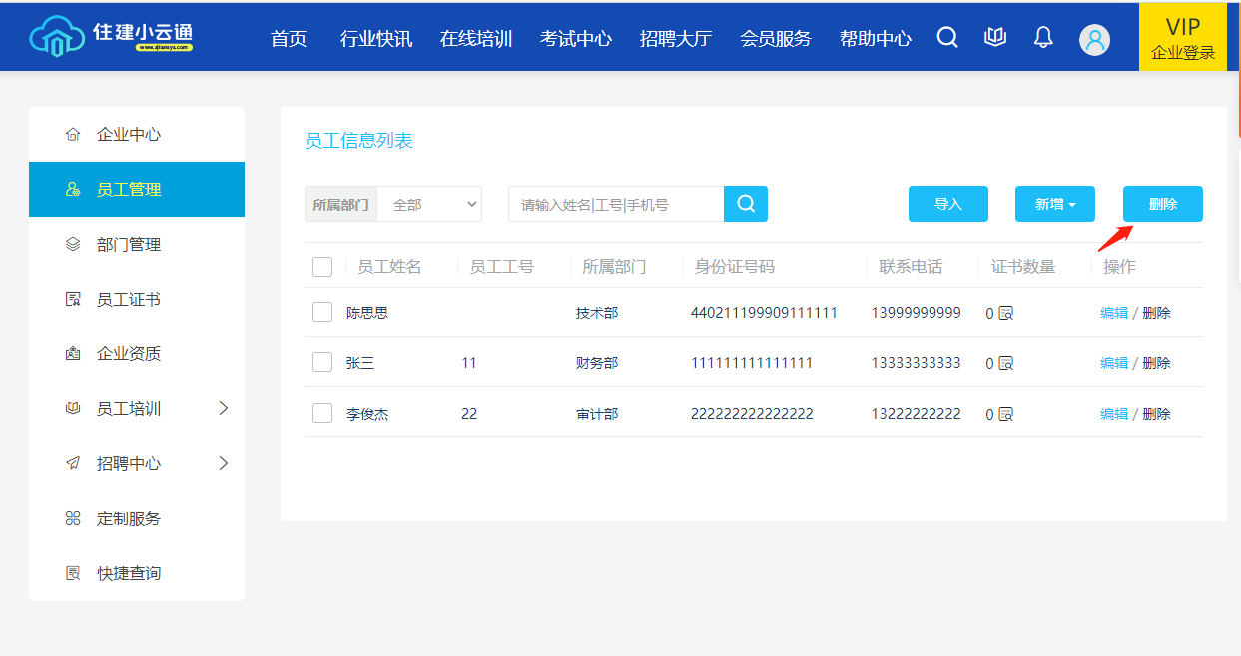This screenshot has width=1241, height=656.
Task: Click 编辑 link for 陈思思
Action: point(1113,313)
